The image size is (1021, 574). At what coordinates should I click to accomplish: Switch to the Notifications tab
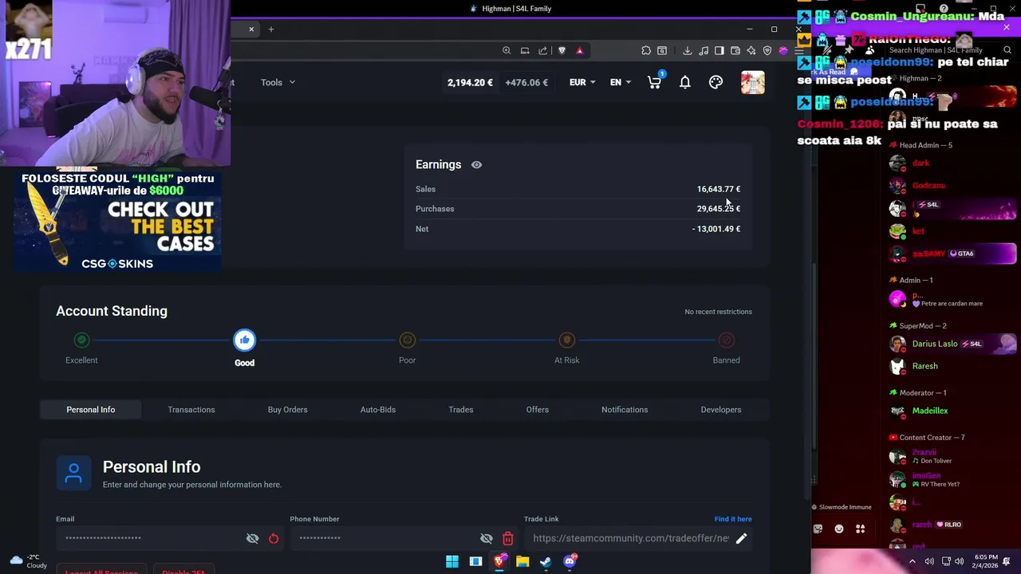(x=625, y=410)
